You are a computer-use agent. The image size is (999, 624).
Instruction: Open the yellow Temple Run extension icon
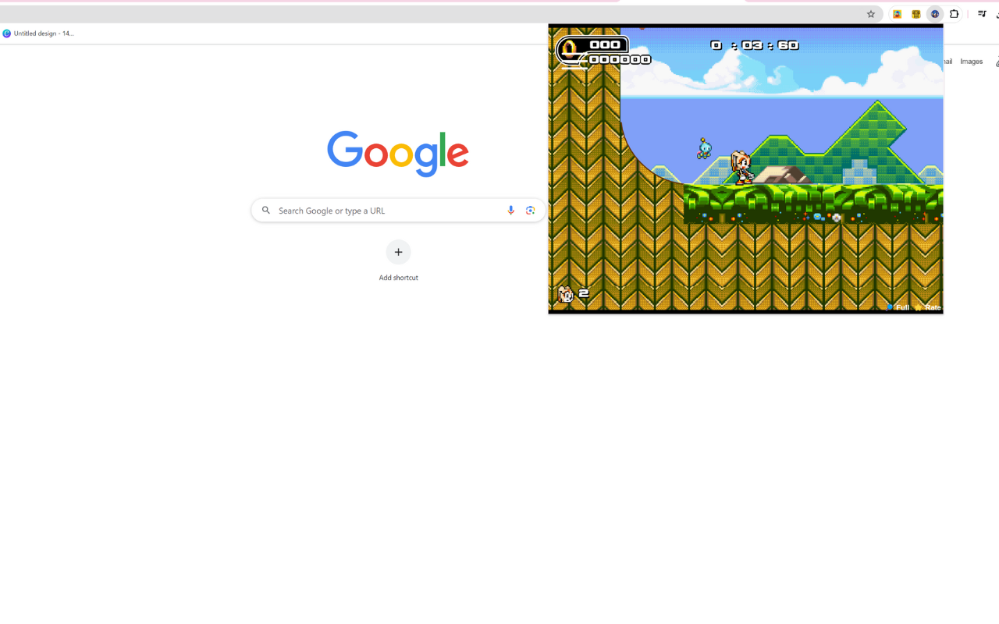click(x=916, y=14)
